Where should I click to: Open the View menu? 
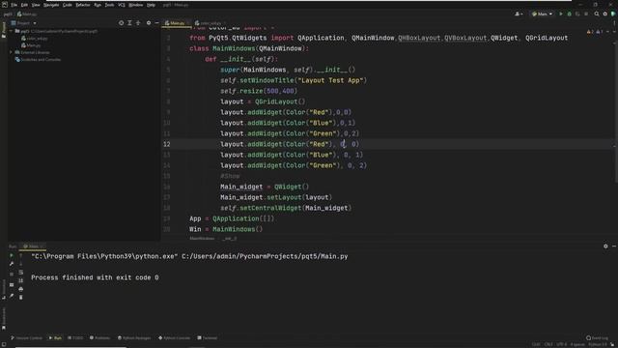(x=36, y=5)
